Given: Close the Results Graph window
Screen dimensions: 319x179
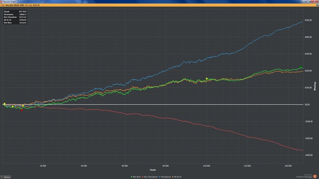Looking at the screenshot, I should pyautogui.click(x=314, y=1).
